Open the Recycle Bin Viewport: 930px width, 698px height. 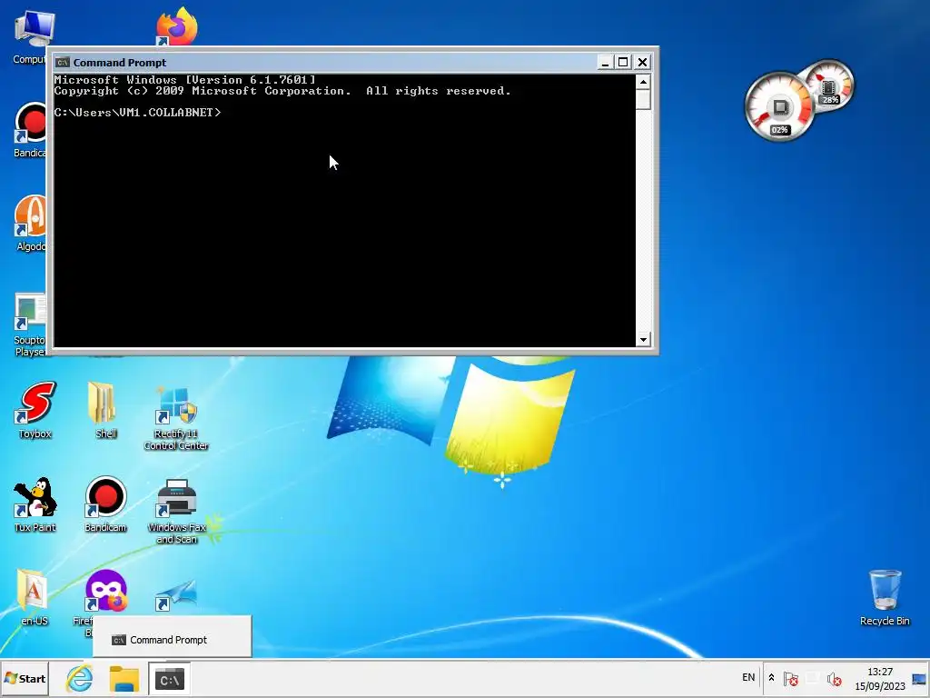(885, 597)
